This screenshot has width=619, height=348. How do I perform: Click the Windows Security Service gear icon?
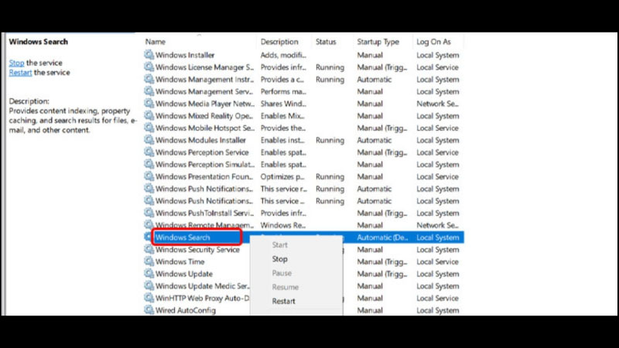[149, 250]
